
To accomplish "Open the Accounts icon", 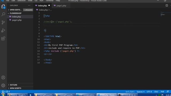I will pos(3,78).
